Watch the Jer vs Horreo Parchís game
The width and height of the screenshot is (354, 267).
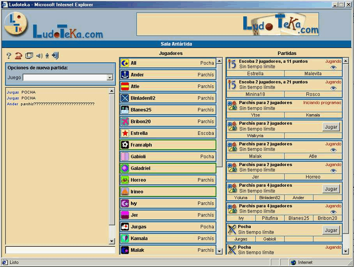pyautogui.click(x=333, y=171)
